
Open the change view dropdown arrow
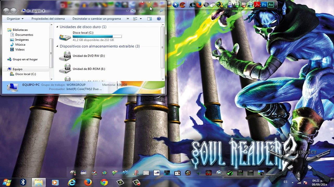(141, 19)
